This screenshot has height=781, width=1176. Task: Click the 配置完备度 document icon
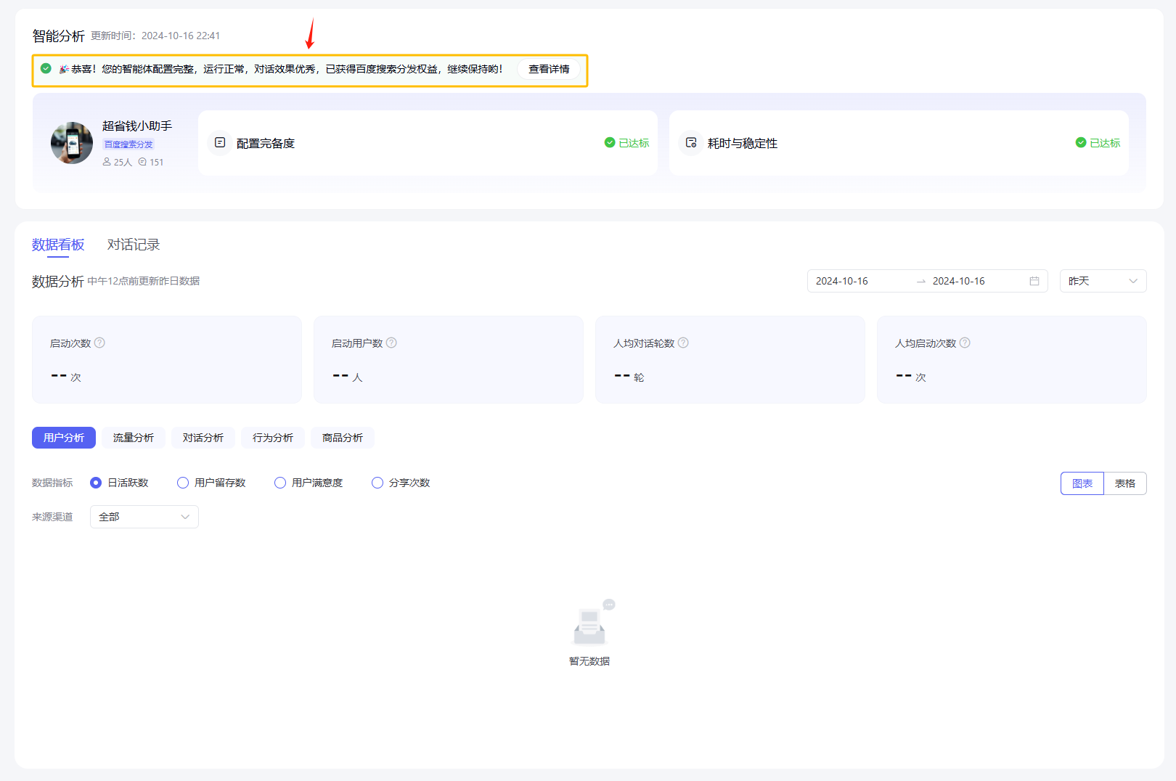pyautogui.click(x=220, y=143)
